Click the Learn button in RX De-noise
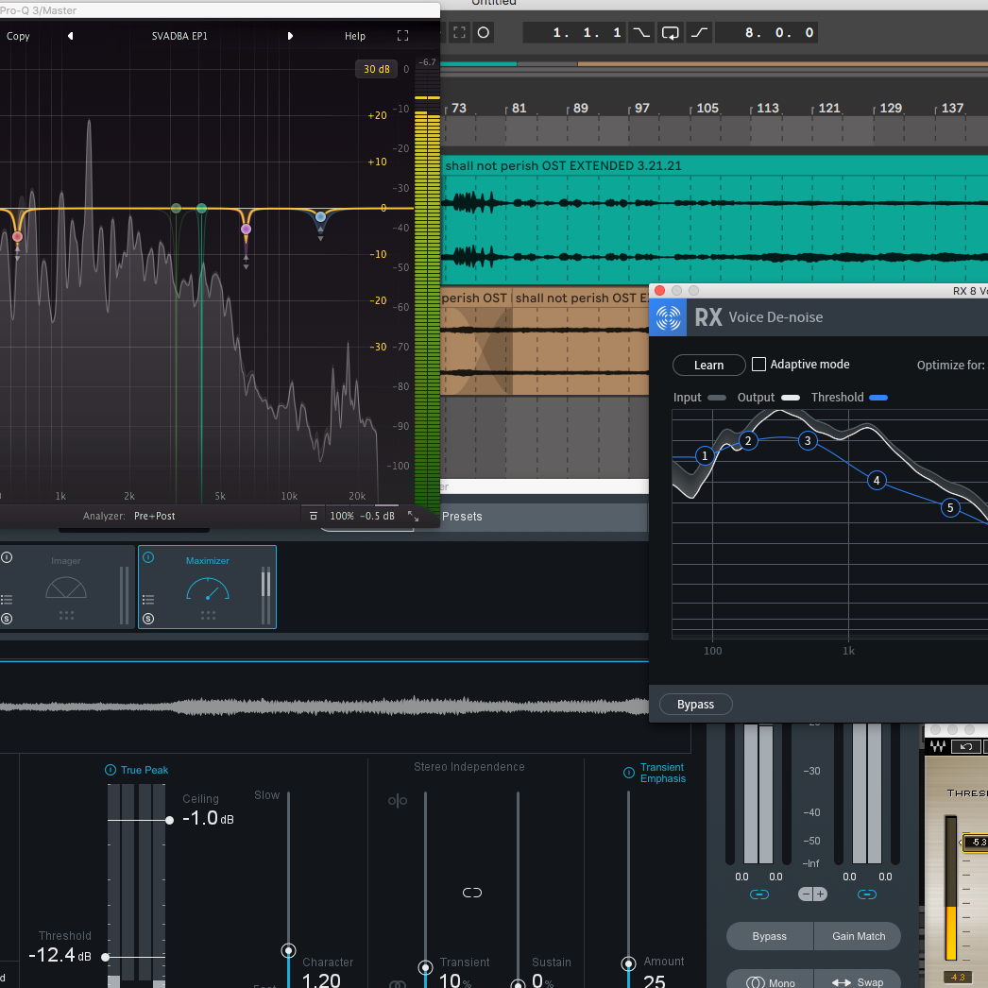Image resolution: width=988 pixels, height=988 pixels. (x=708, y=366)
